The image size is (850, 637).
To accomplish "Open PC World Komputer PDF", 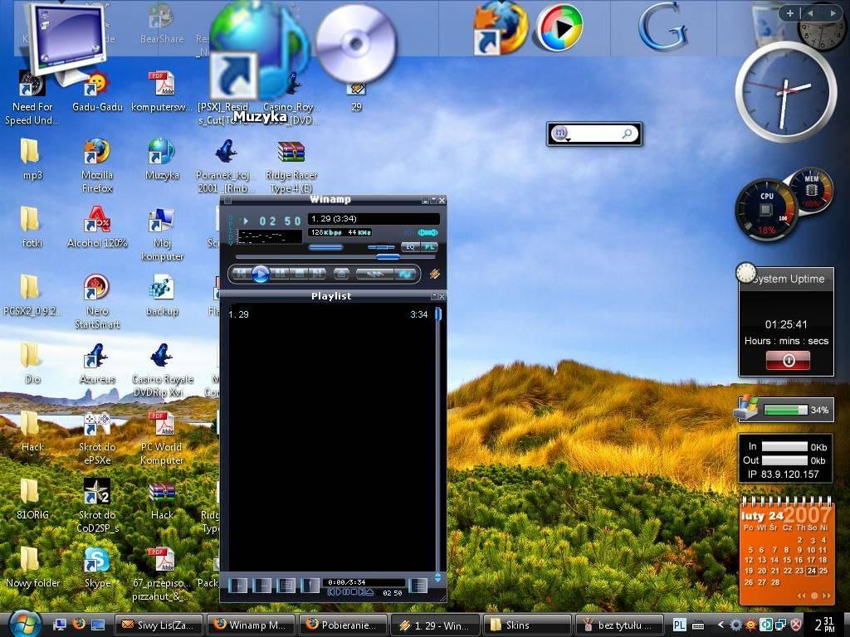I will pyautogui.click(x=162, y=438).
